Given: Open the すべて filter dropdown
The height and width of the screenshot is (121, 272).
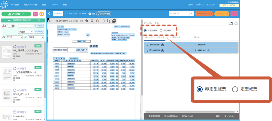Looking at the screenshot, I should [x=14, y=37].
